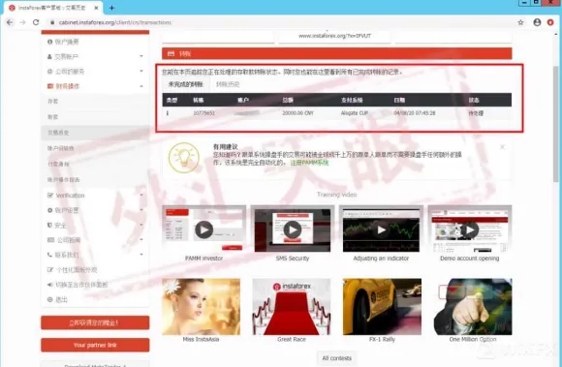This screenshot has width=562, height=367.
Task: Click the 状态 column header
Action: (x=474, y=100)
